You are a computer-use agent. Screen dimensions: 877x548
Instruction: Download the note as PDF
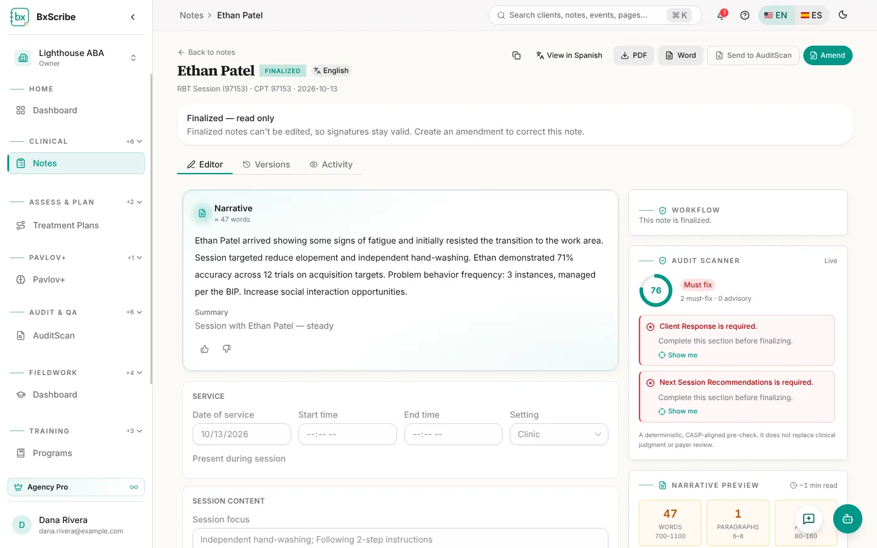[634, 55]
